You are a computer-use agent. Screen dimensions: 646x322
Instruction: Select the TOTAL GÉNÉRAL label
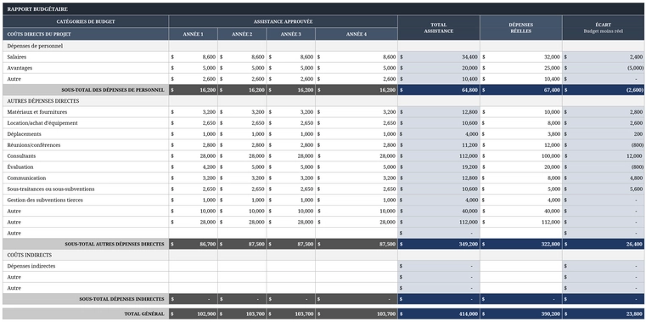pos(86,314)
